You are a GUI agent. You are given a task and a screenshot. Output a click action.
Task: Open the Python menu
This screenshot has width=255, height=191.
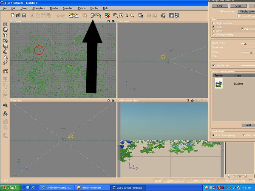click(x=82, y=8)
